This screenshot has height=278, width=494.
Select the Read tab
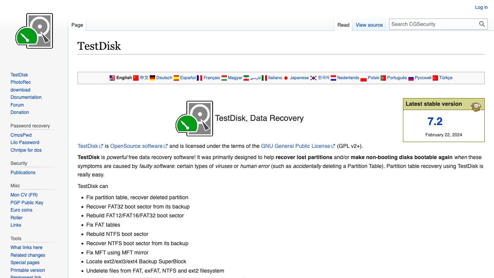343,25
